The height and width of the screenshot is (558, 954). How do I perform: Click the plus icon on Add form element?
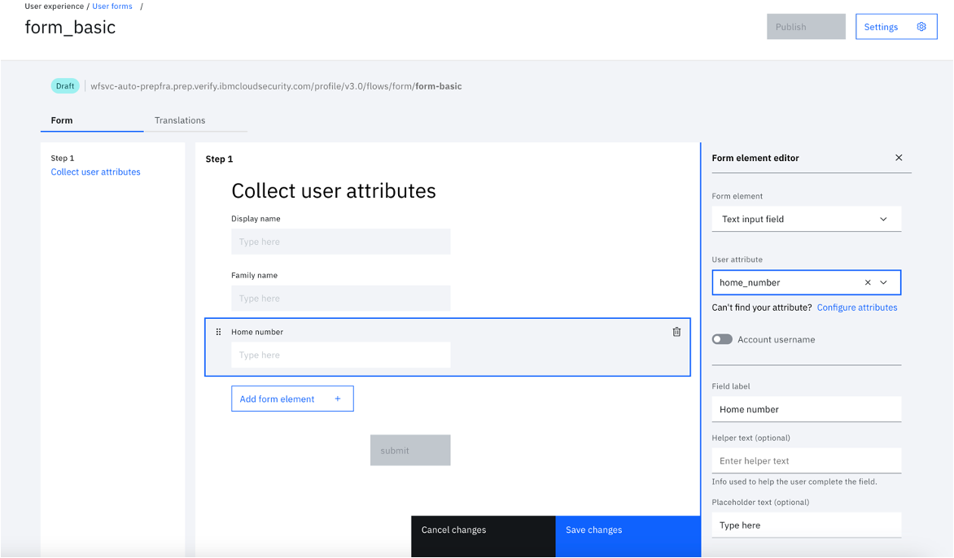point(338,399)
